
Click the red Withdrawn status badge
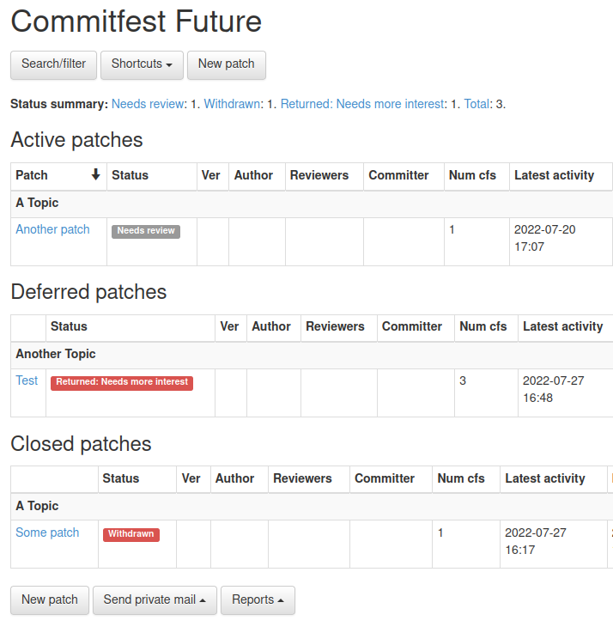point(131,534)
